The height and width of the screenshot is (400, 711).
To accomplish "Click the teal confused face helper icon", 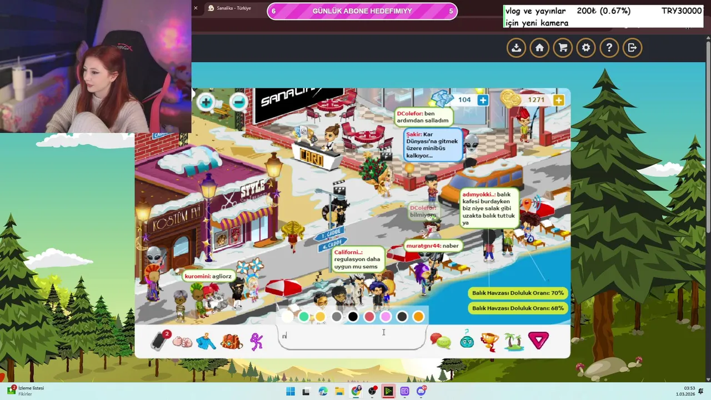I will pyautogui.click(x=467, y=340).
